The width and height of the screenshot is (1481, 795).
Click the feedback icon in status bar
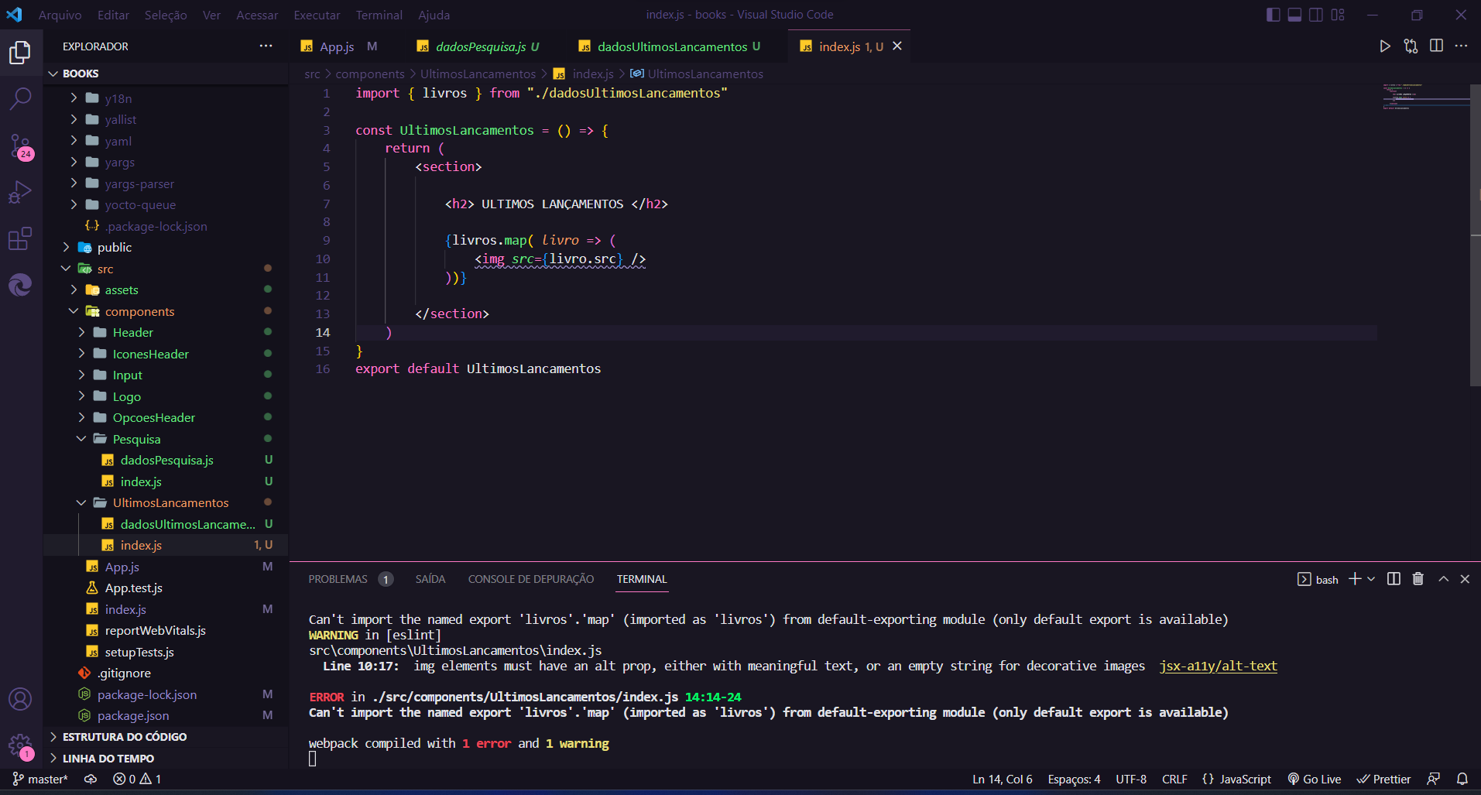point(1434,779)
